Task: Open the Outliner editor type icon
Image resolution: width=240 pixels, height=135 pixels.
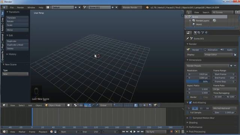Action: tap(189, 12)
